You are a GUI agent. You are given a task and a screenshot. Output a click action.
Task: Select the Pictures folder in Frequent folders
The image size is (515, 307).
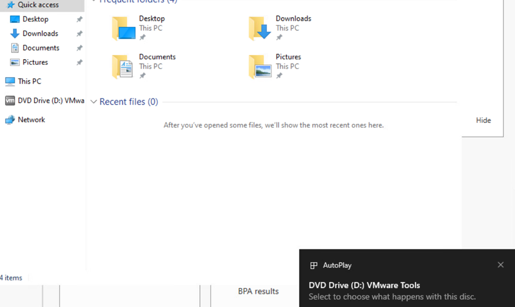click(260, 67)
